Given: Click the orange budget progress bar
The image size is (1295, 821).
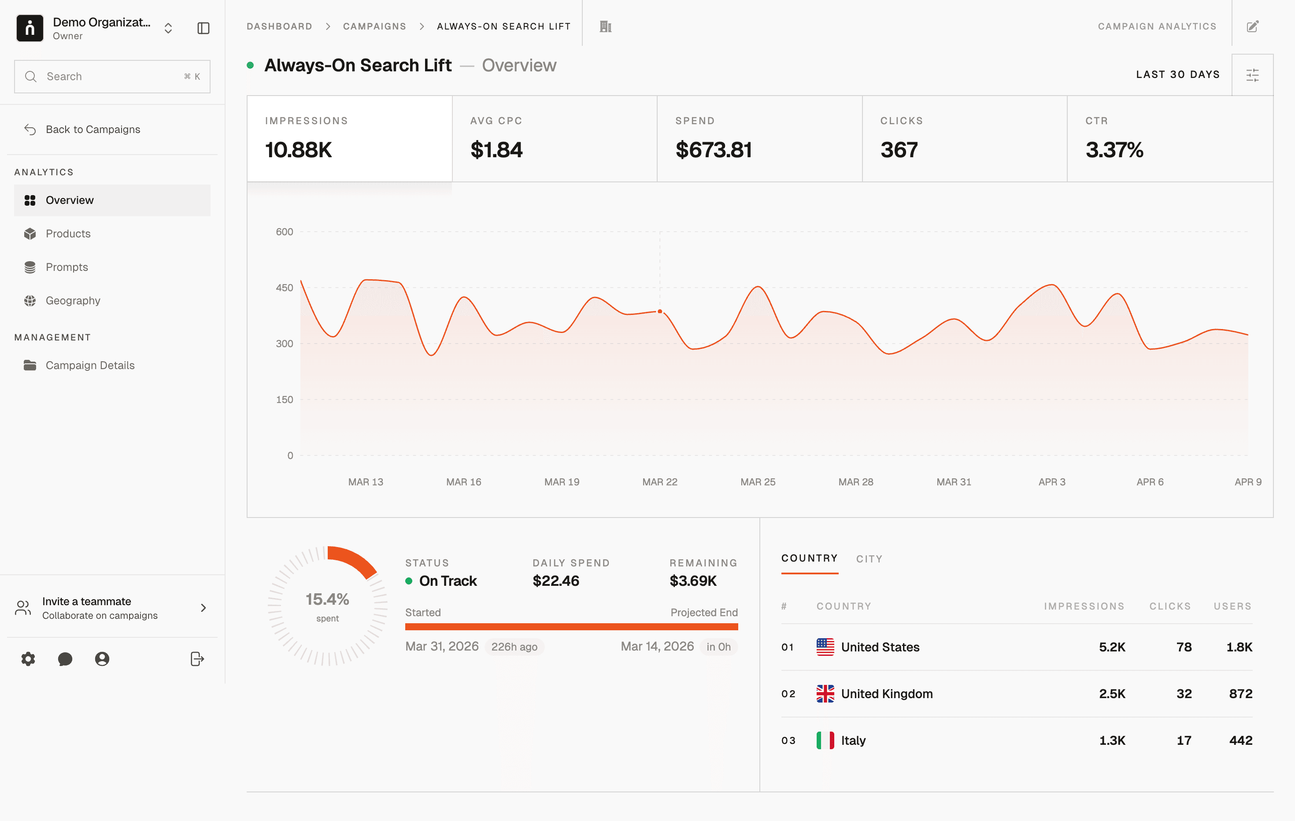Looking at the screenshot, I should pyautogui.click(x=571, y=627).
